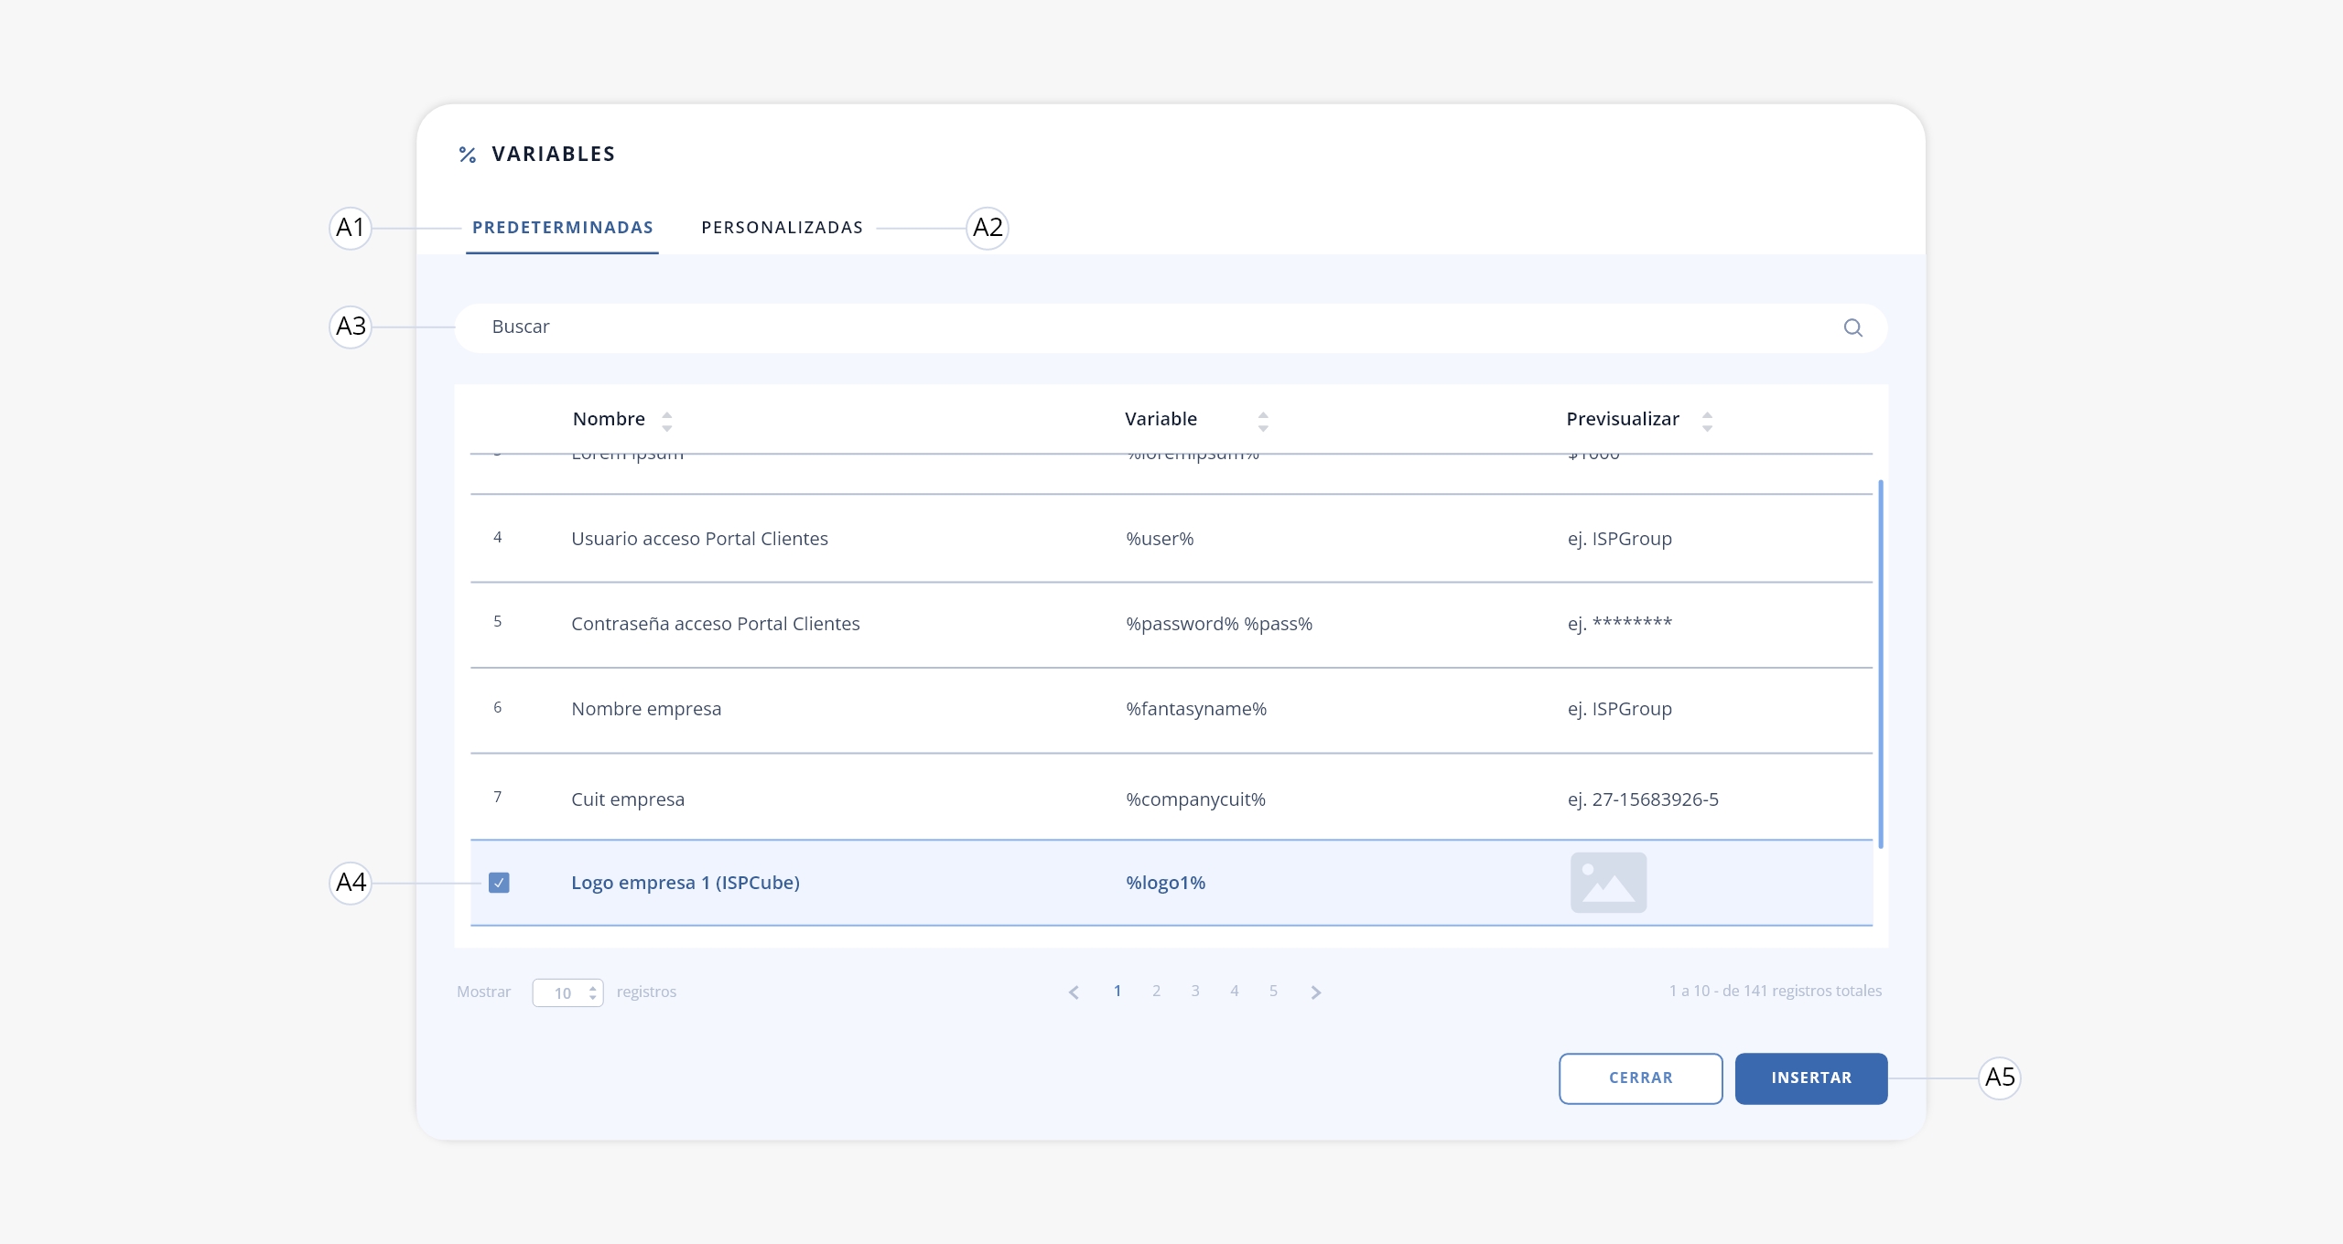Click the %logo1% variable cell
Viewport: 2343px width, 1244px height.
pos(1165,883)
